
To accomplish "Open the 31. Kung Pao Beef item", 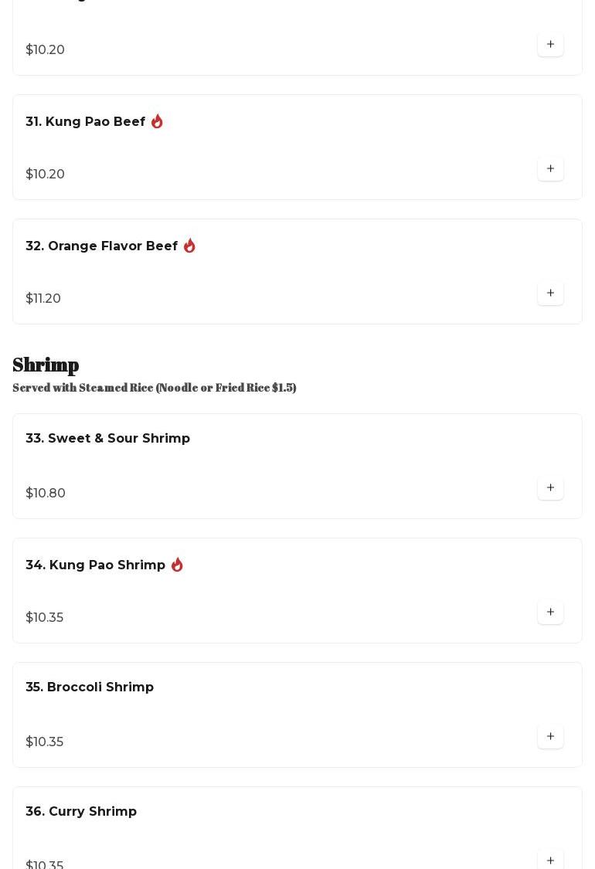I will pyautogui.click(x=85, y=122).
